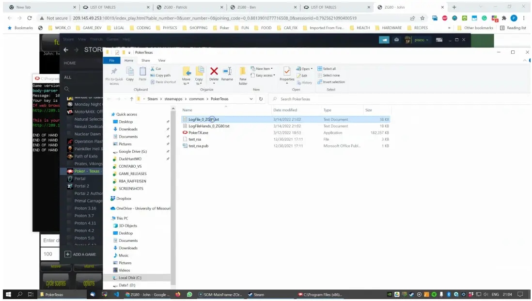Click the Delete icon in the ribbon

[x=214, y=73]
